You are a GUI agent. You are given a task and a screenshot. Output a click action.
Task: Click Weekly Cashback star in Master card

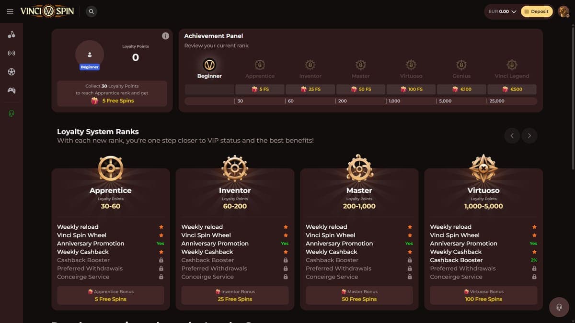(410, 252)
